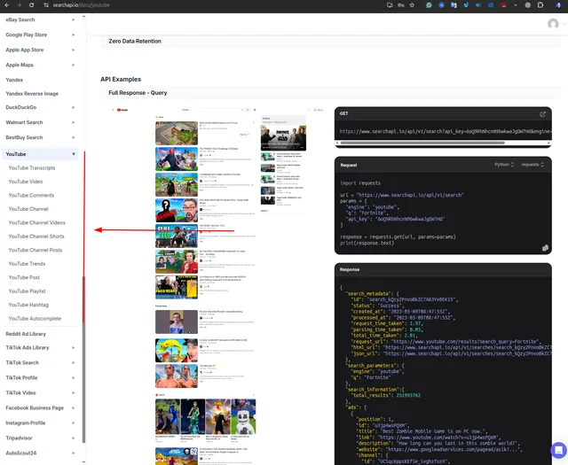Reload the searchapi.io docs page
568x465 pixels.
pos(32,5)
